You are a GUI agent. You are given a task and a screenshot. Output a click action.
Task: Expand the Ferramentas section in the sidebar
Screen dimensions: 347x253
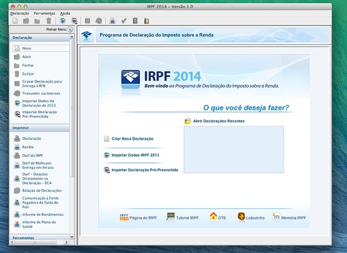pyautogui.click(x=35, y=237)
